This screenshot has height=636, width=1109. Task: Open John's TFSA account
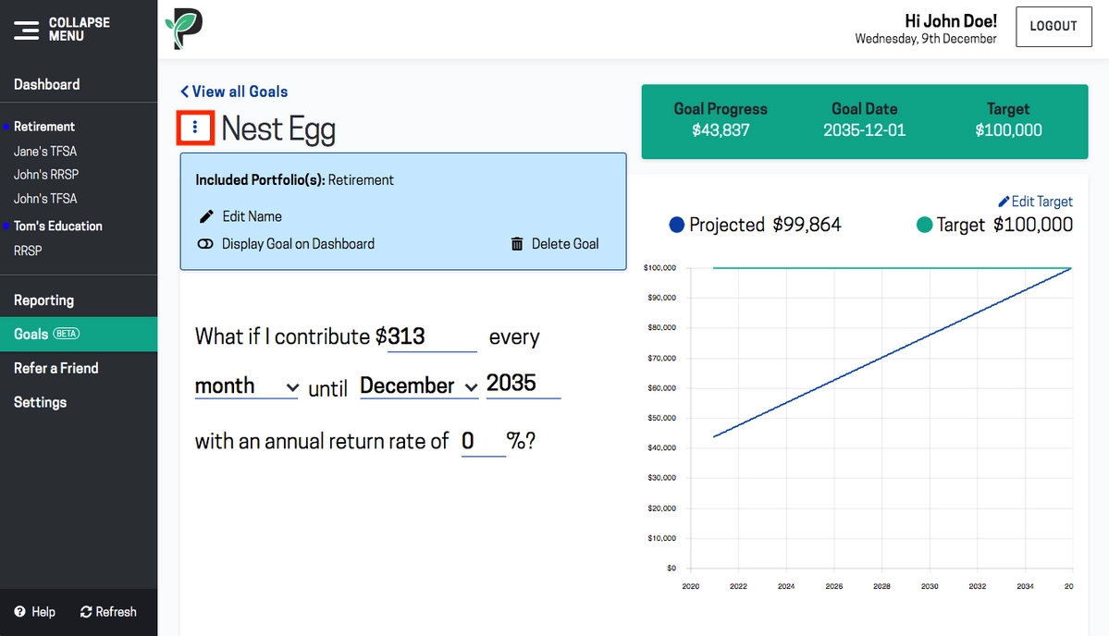[45, 199]
